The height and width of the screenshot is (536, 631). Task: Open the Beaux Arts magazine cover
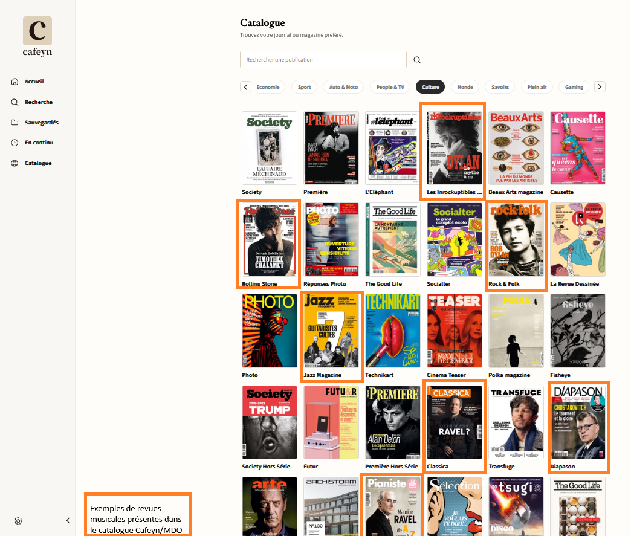pyautogui.click(x=516, y=148)
